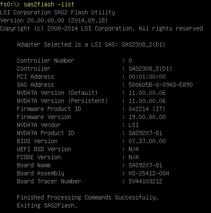The image size is (211, 213).
Task: Click the Board Tracer Number SV44103212
Action: [145, 181]
